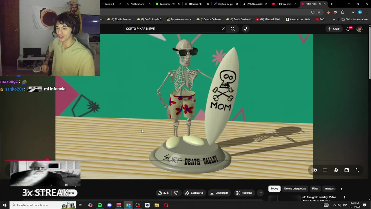Click the Compartir button
This screenshot has width=371, height=209.
point(194,193)
